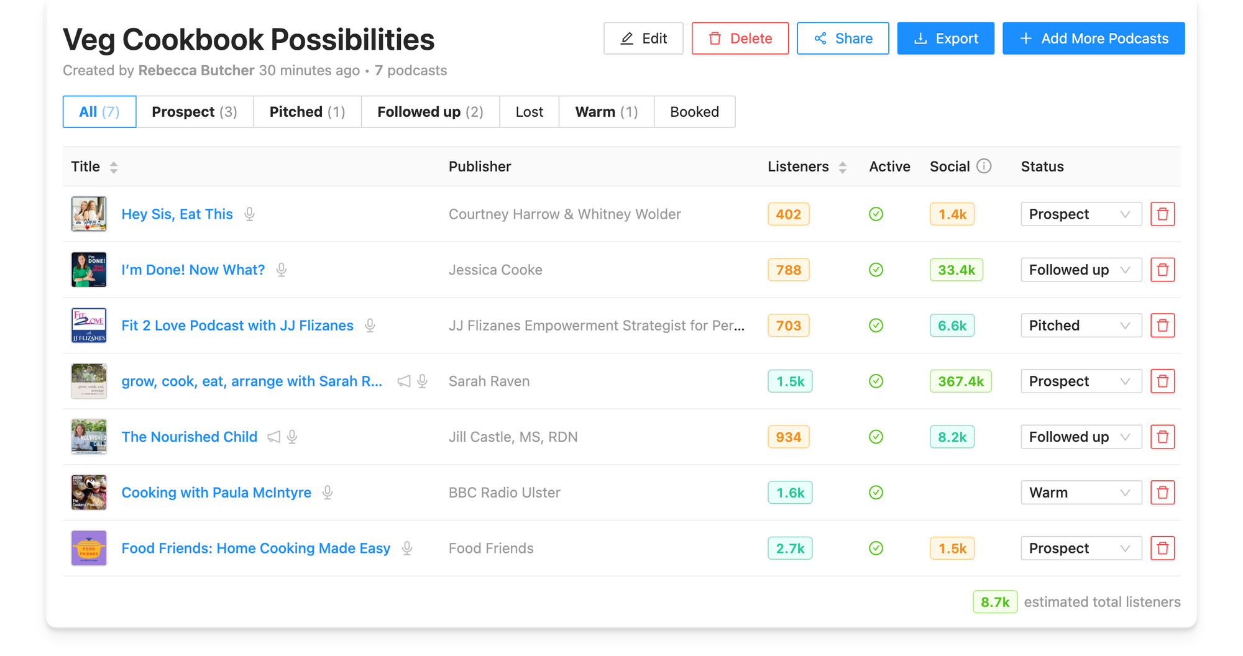
Task: Click active checkmark for Fit 2 Love Podcast
Action: coord(876,326)
